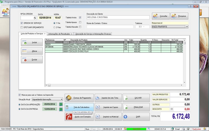The height and width of the screenshot is (131, 209).
Task: Open calendar icon beside Data da Aprovação
Action: (61, 105)
